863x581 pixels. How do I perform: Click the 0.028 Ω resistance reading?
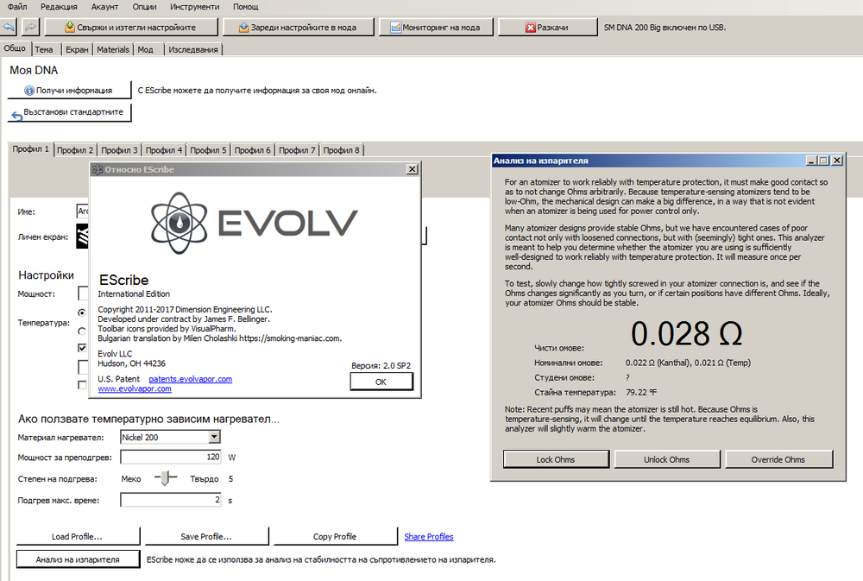[686, 334]
